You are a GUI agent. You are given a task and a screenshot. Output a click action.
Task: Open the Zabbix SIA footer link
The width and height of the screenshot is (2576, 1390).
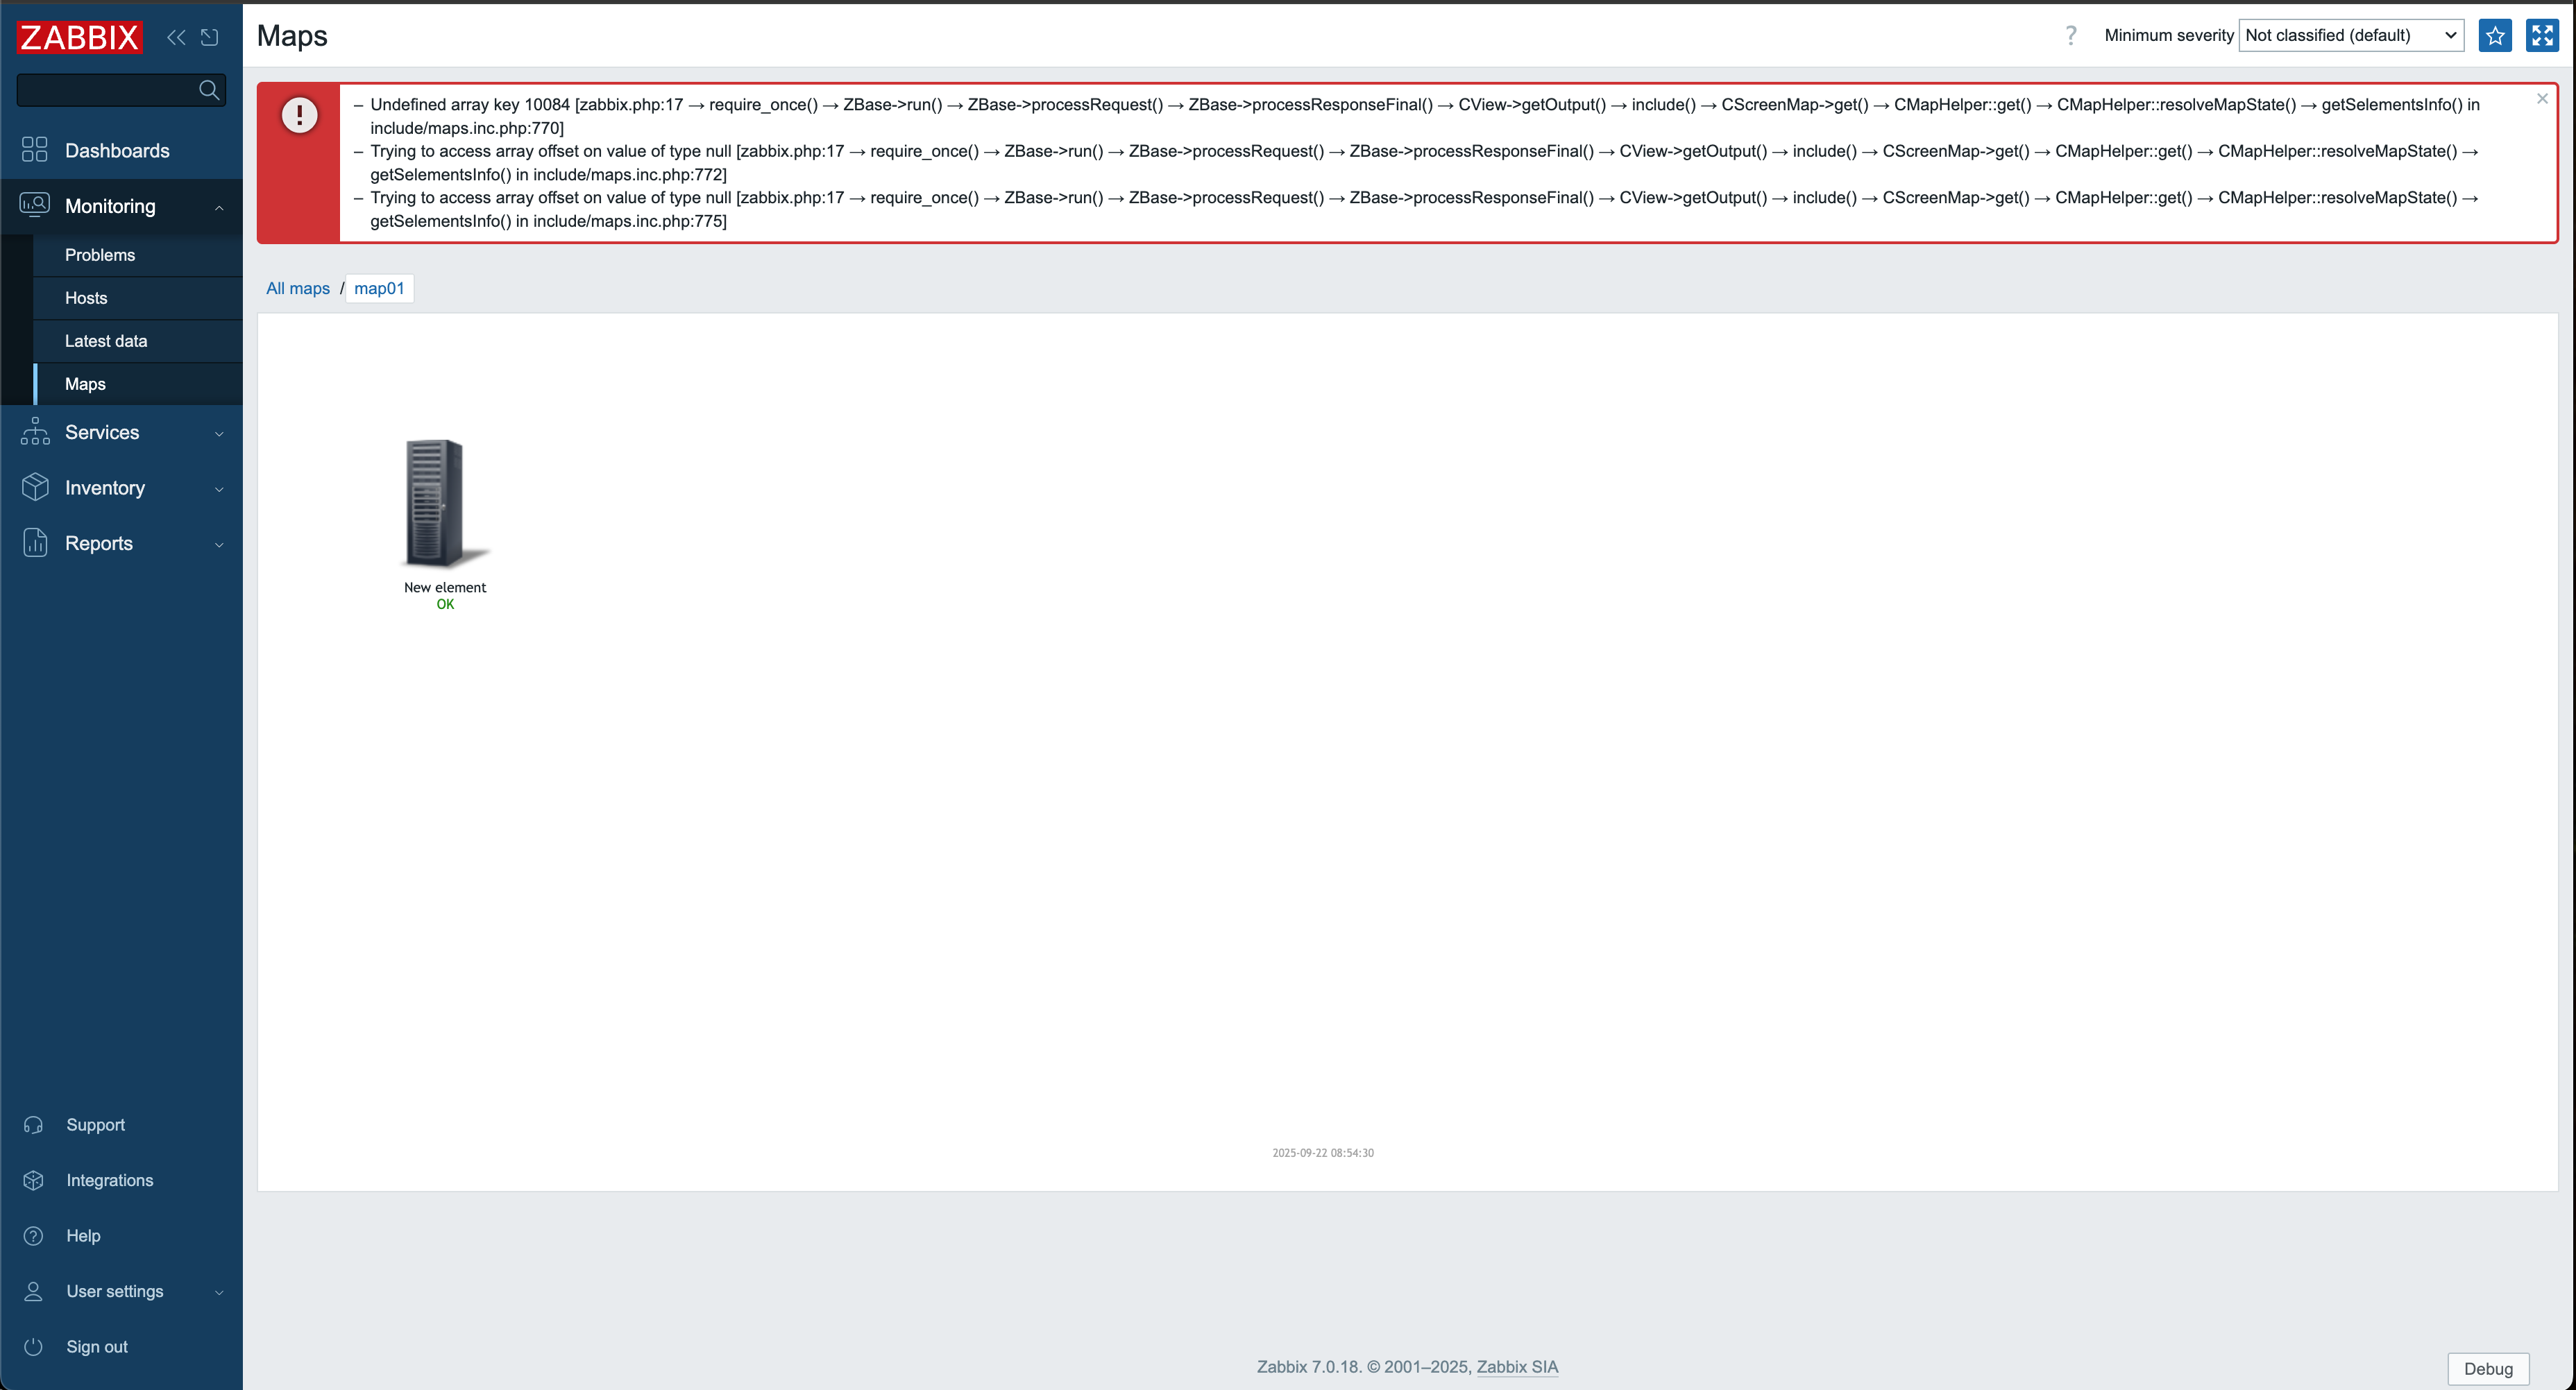(x=1517, y=1367)
